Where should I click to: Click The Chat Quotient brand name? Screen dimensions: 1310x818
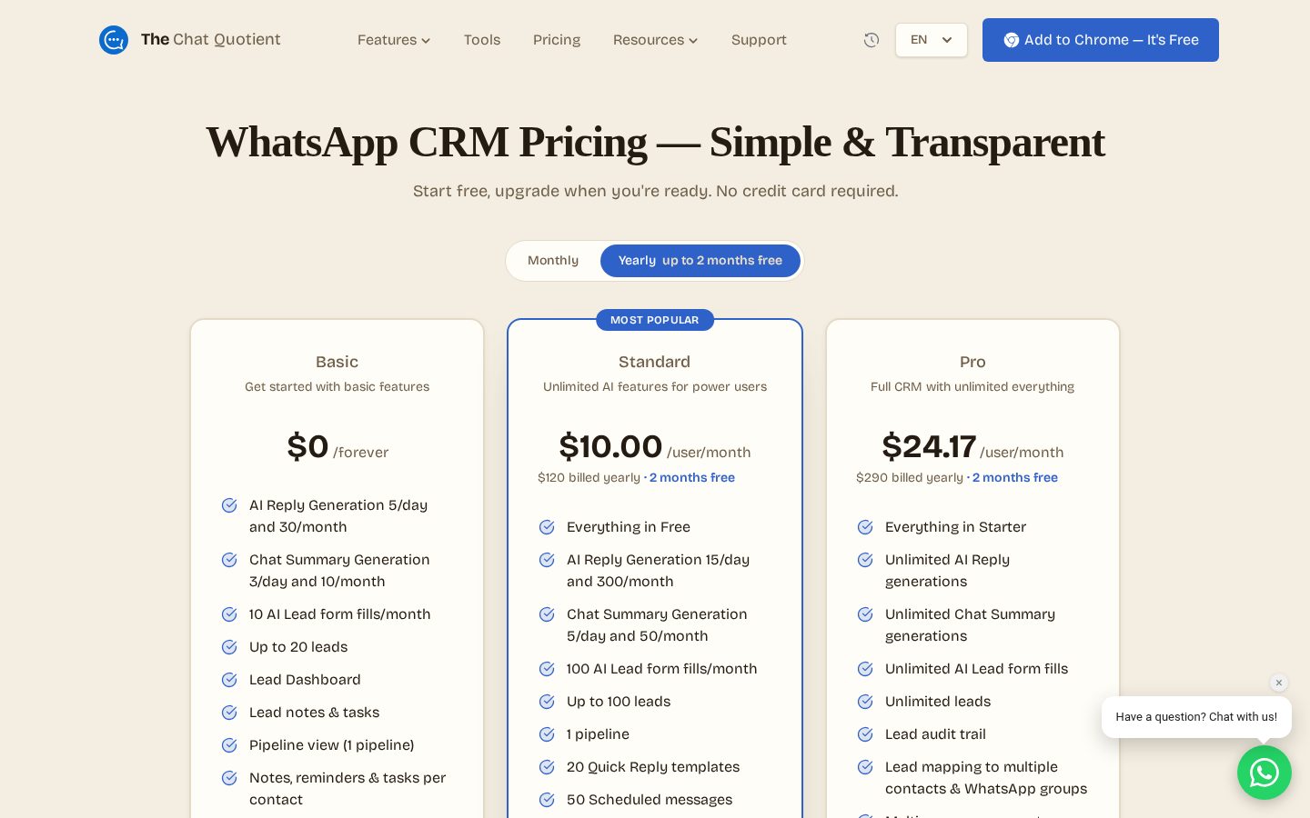[x=210, y=39]
